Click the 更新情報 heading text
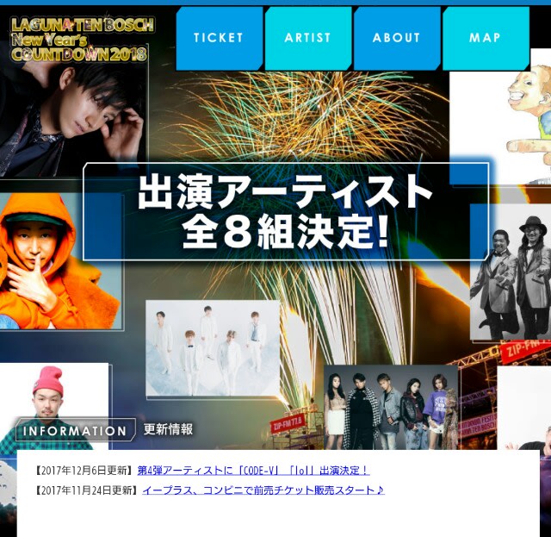The height and width of the screenshot is (537, 551). coord(169,429)
